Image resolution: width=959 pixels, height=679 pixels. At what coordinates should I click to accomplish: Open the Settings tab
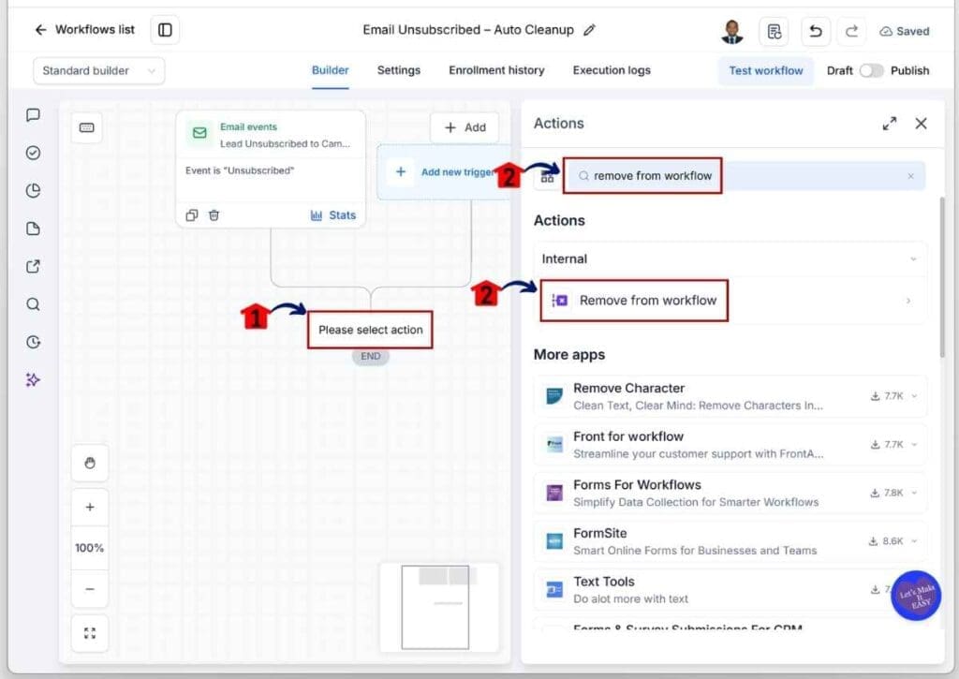click(399, 70)
